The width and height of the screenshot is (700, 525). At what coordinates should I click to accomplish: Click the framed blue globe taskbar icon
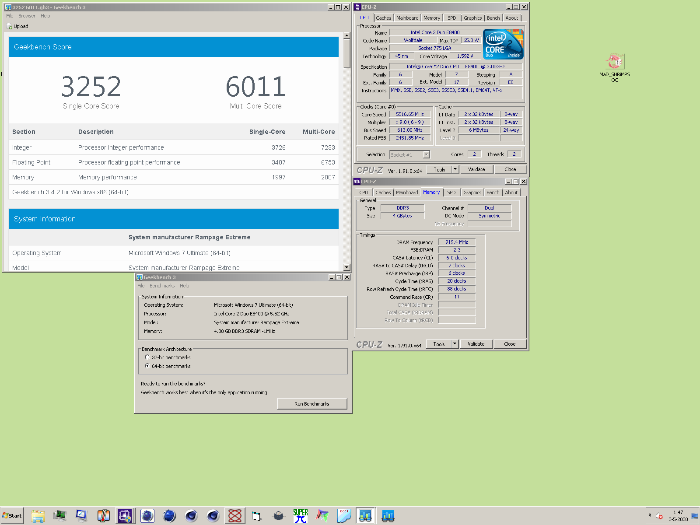tap(147, 516)
